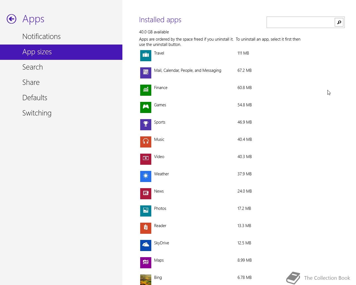356x285 pixels.
Task: Select the Video app icon
Action: [x=146, y=159]
